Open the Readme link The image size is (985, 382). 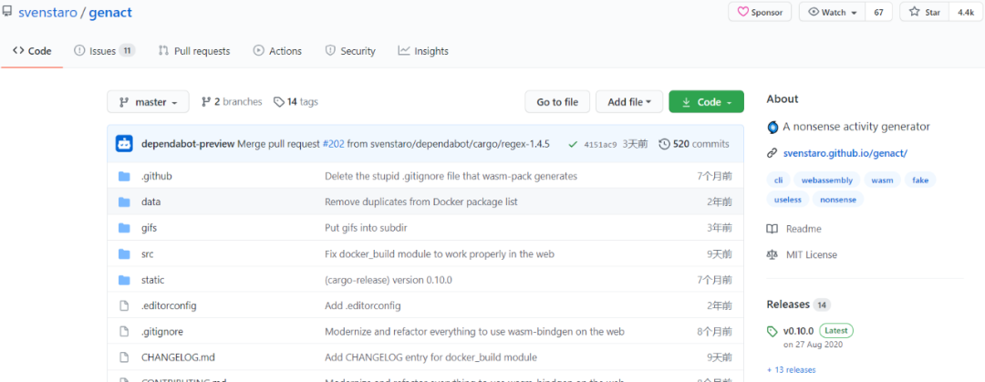794,229
